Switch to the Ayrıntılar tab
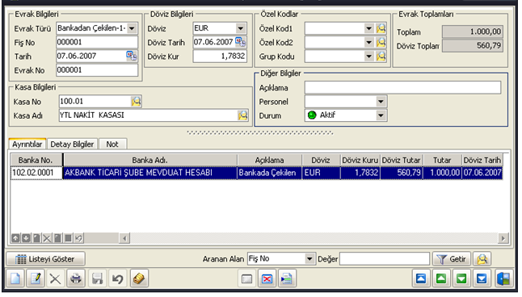522x297 pixels. 27,144
